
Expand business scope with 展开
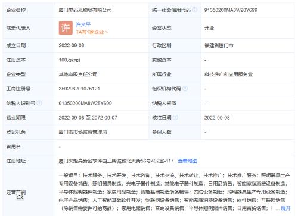(285, 208)
